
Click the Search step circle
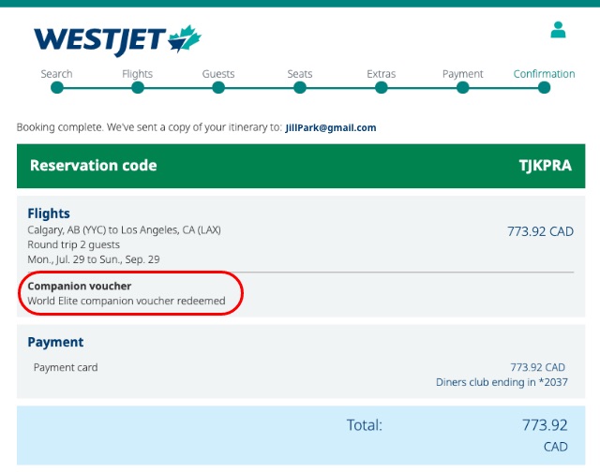[57, 88]
